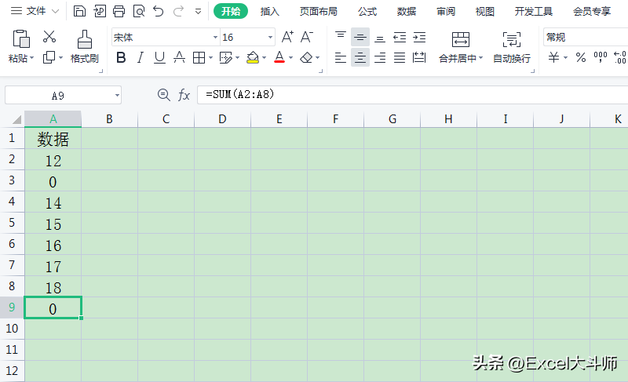Decrease font size with A- icon

pyautogui.click(x=307, y=37)
